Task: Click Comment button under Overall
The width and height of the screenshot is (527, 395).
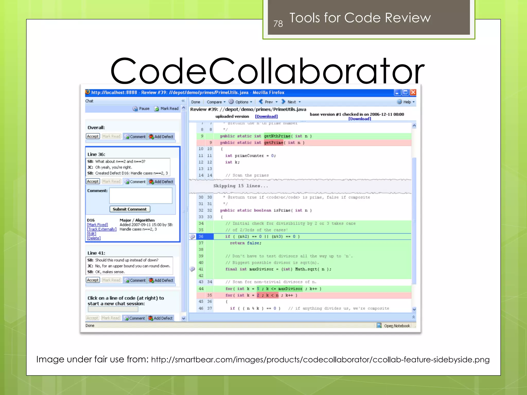Action: tap(135, 137)
